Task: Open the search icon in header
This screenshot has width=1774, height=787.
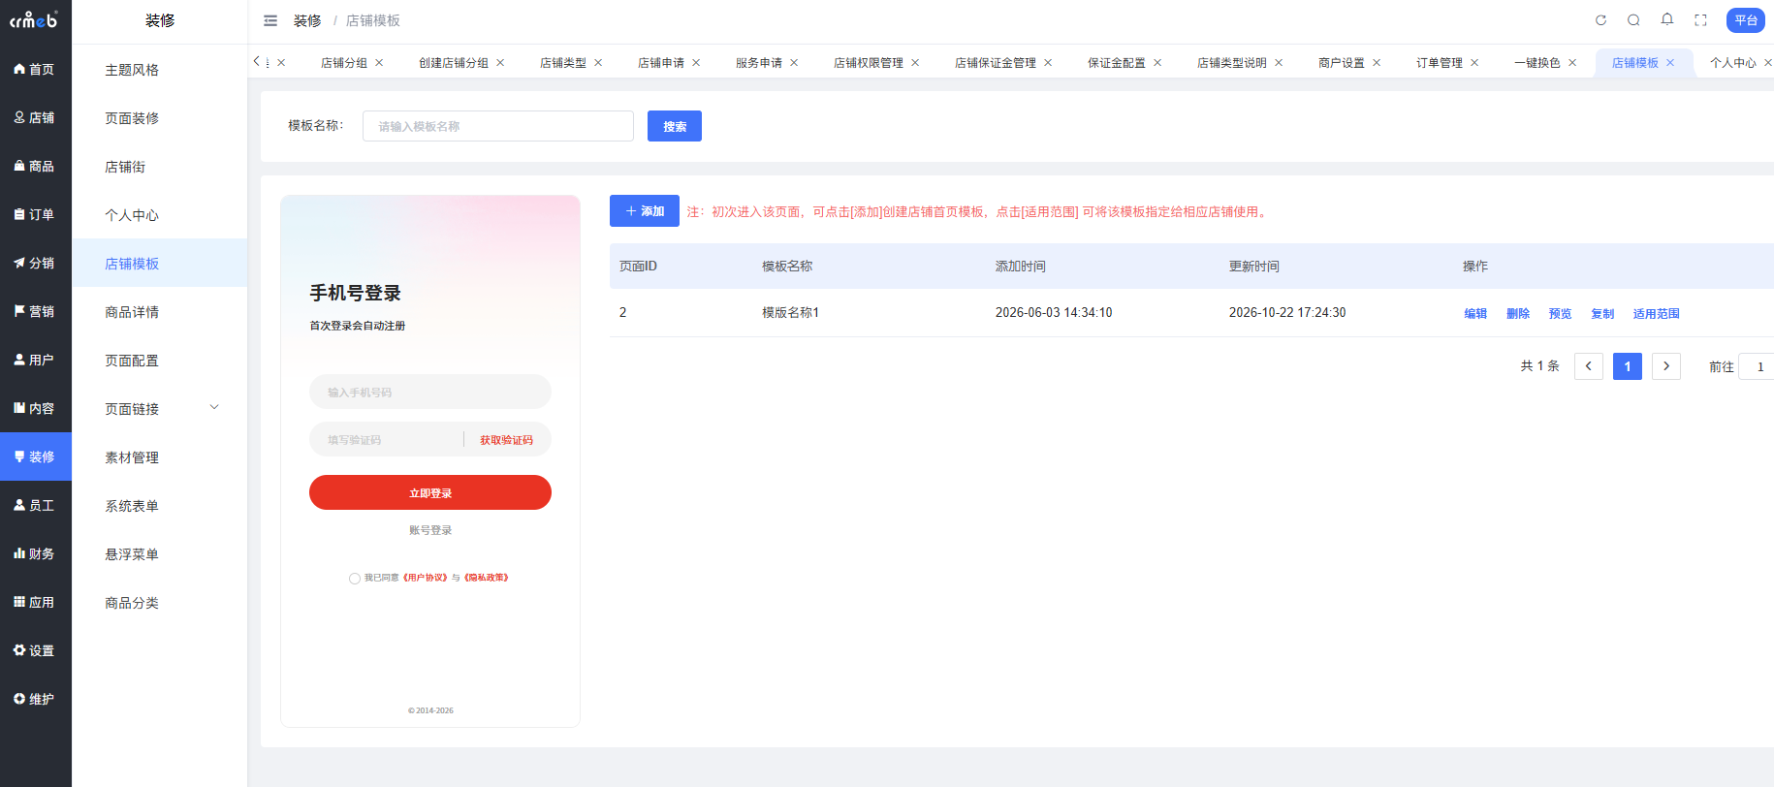Action: click(1633, 20)
